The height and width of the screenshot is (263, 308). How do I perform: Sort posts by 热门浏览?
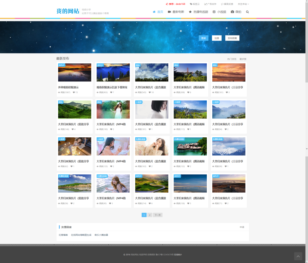232,59
